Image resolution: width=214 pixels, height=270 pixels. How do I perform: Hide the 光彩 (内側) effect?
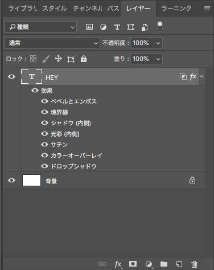point(44,134)
